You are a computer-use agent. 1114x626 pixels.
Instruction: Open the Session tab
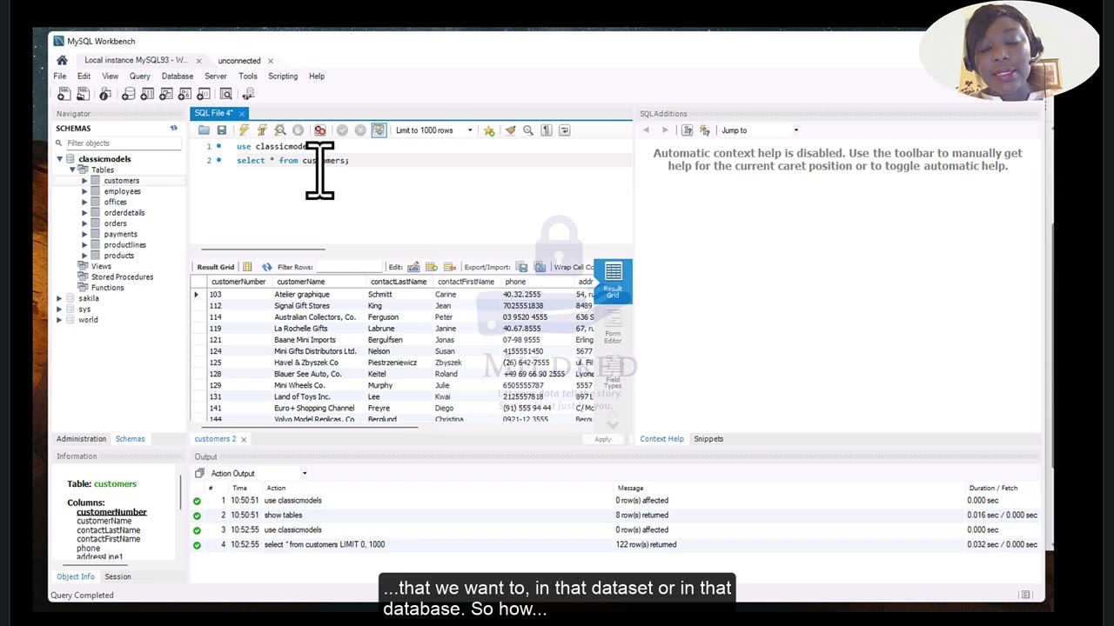[117, 576]
